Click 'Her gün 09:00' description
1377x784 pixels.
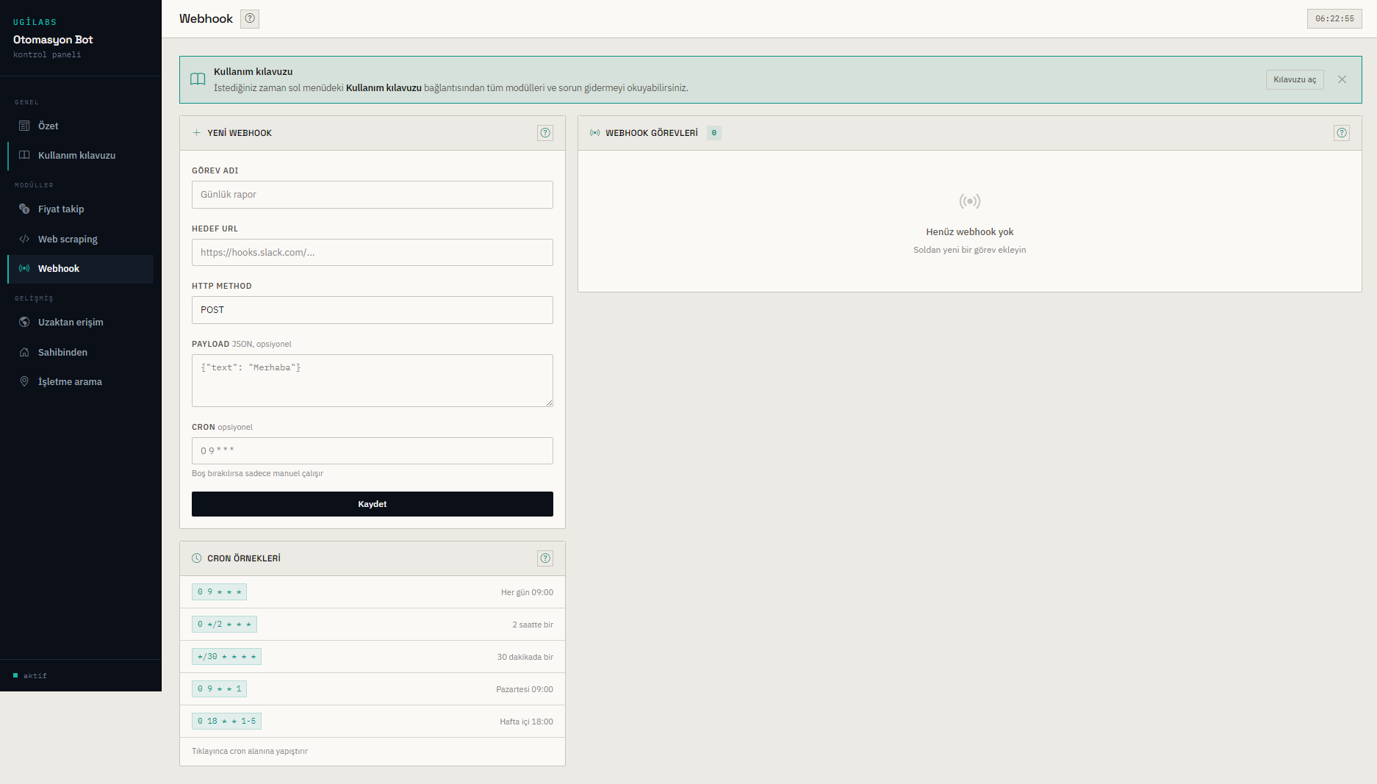pyautogui.click(x=527, y=592)
